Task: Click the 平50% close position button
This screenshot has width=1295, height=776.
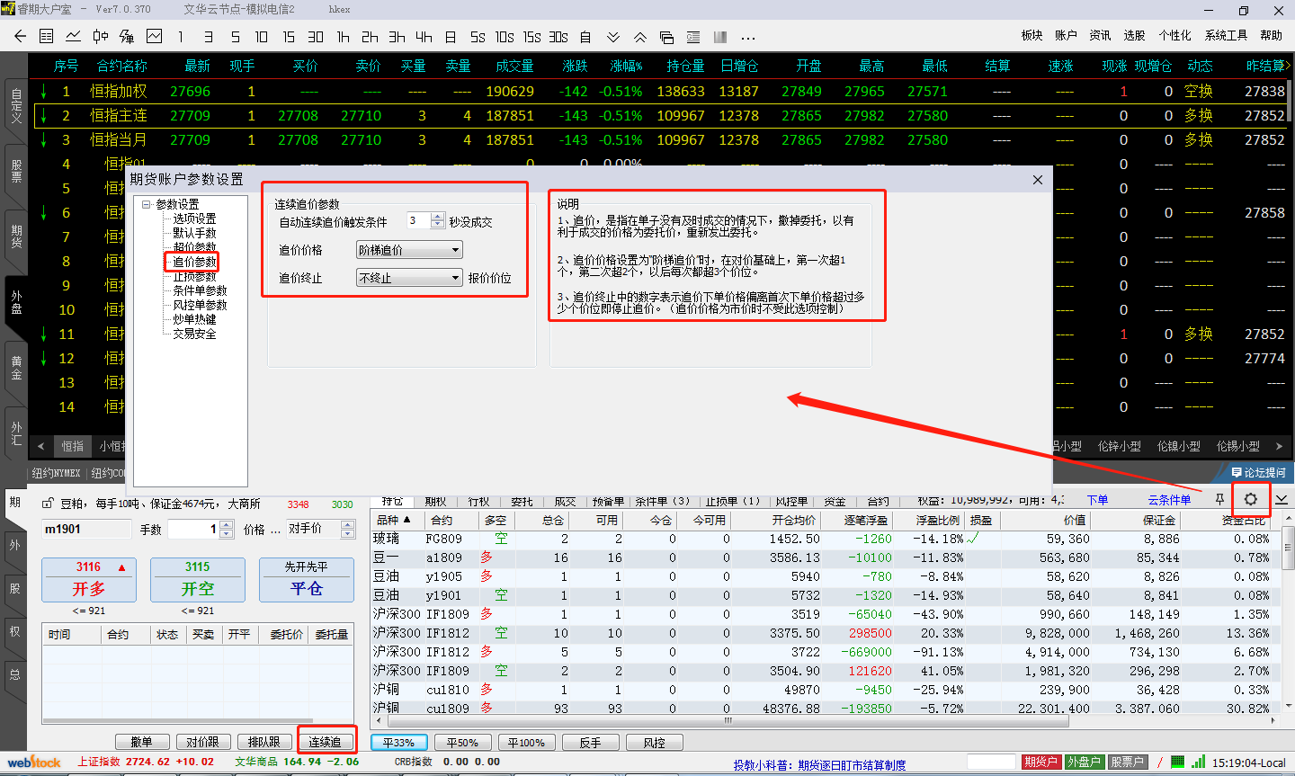Action: (462, 743)
